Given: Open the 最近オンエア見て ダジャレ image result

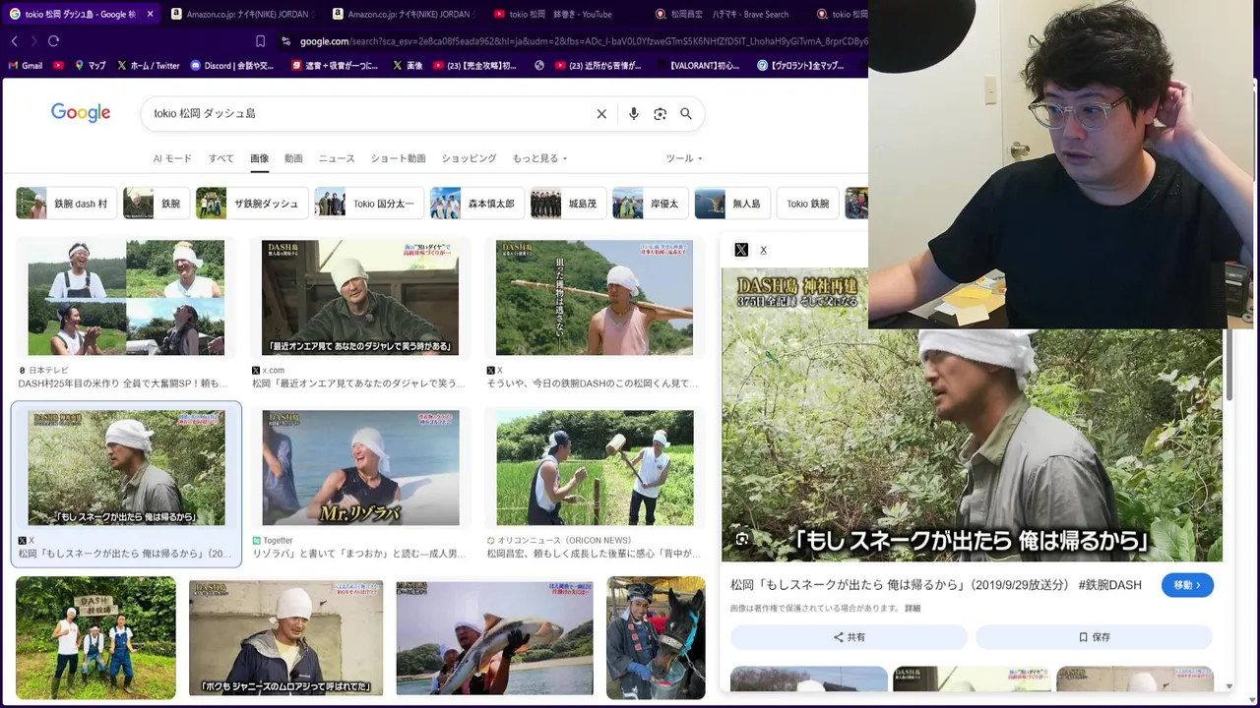Looking at the screenshot, I should pyautogui.click(x=360, y=298).
